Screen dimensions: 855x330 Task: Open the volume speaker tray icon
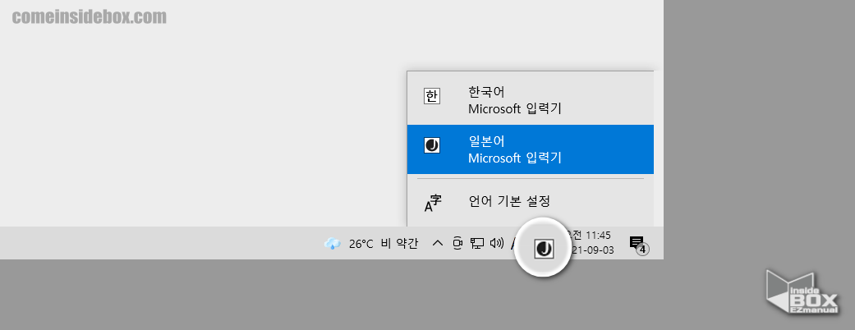496,244
